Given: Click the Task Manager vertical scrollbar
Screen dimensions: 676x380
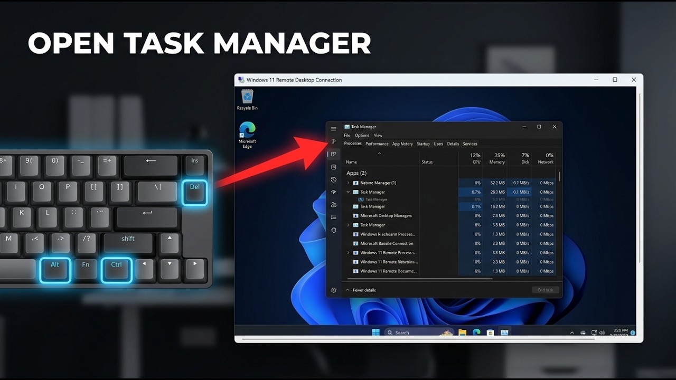Looking at the screenshot, I should pos(559,176).
